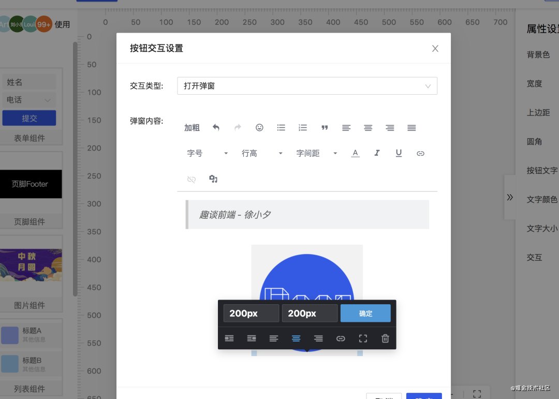Image resolution: width=559 pixels, height=399 pixels.
Task: Collapse the right panel with double chevron
Action: 510,197
